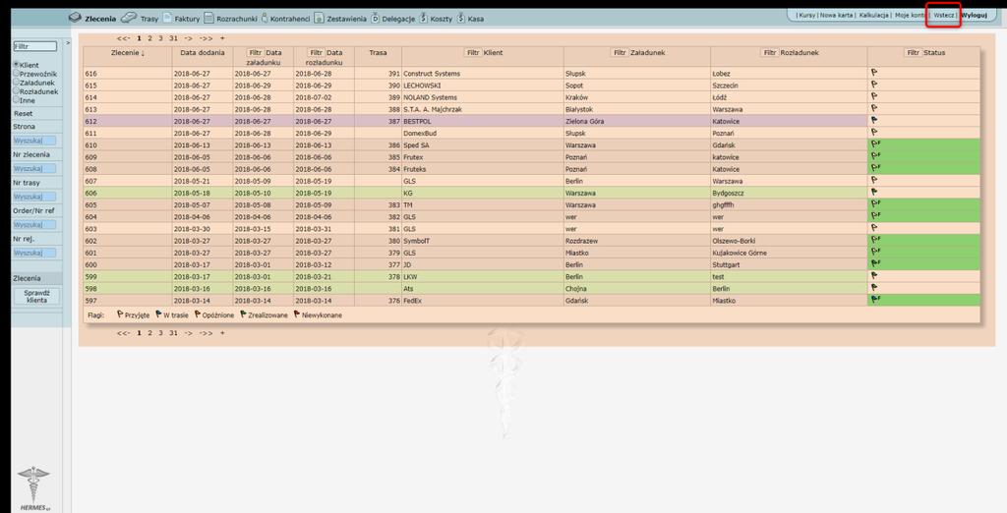Click the Nr trasy search field
The image size is (1007, 513).
(34, 197)
